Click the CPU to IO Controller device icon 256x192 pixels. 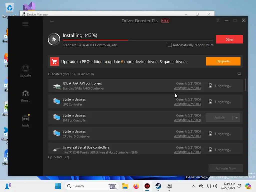click(56, 133)
